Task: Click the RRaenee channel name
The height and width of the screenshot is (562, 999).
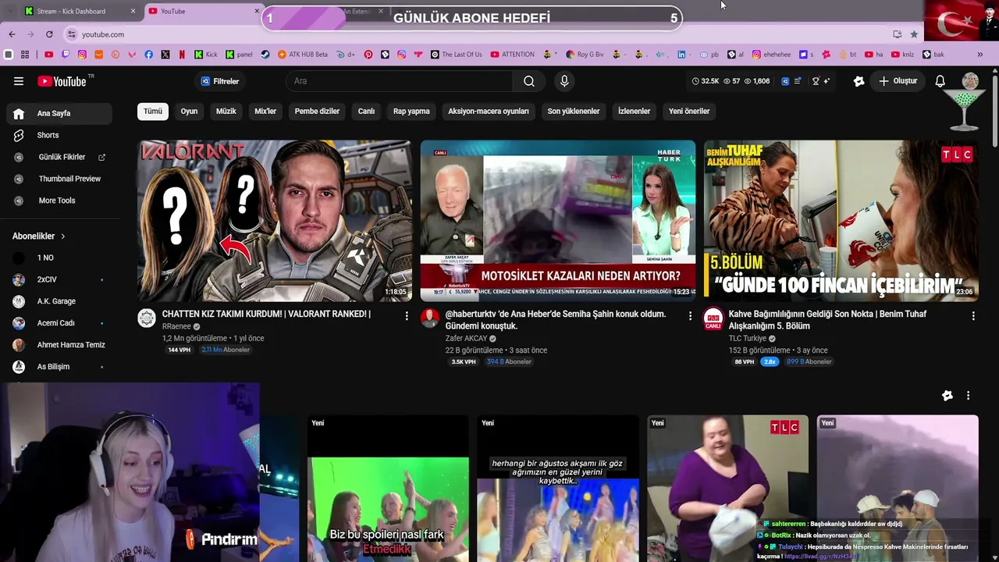Action: (x=176, y=326)
